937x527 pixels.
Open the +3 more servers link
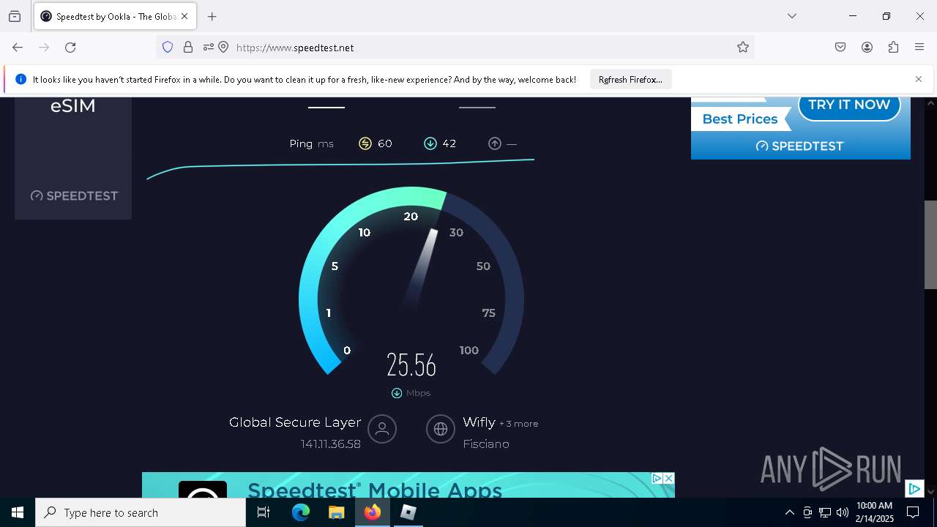click(x=519, y=424)
